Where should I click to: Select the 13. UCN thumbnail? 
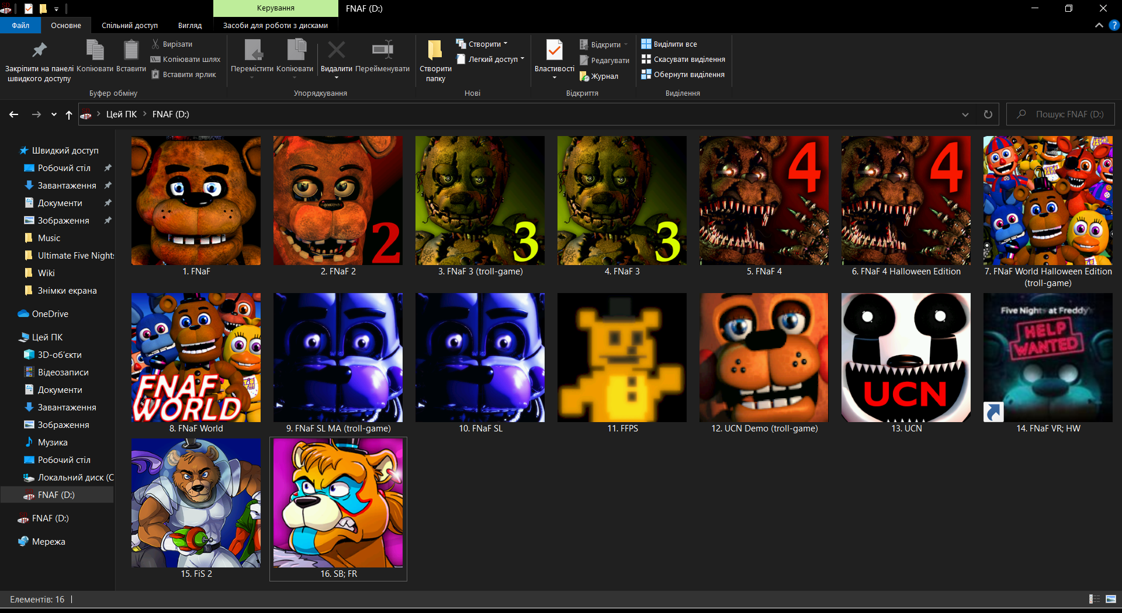(x=906, y=357)
